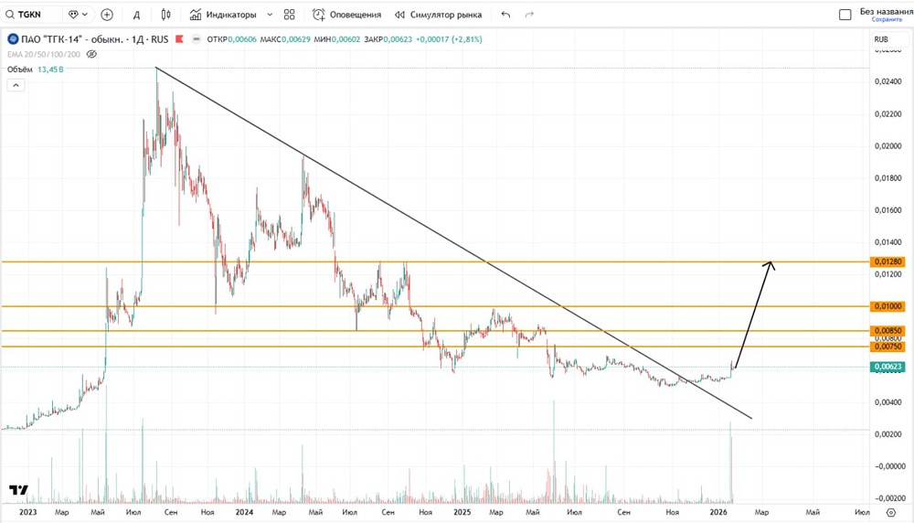Expand the diamond watchlist dropdown

(x=78, y=15)
